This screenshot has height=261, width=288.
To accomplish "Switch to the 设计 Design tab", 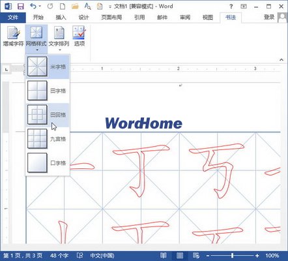I will click(83, 18).
